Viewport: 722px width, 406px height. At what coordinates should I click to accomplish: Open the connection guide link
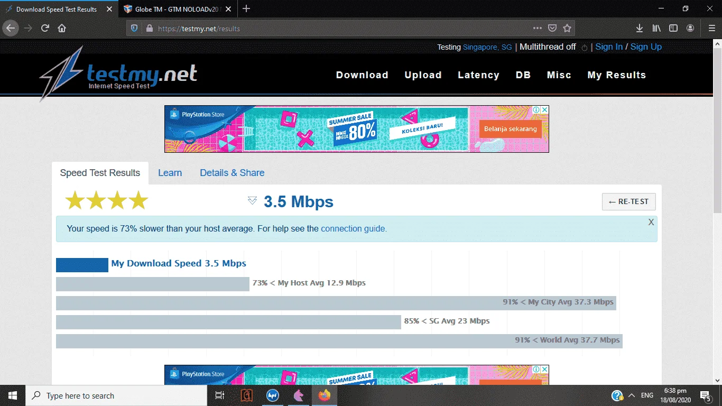coord(354,229)
